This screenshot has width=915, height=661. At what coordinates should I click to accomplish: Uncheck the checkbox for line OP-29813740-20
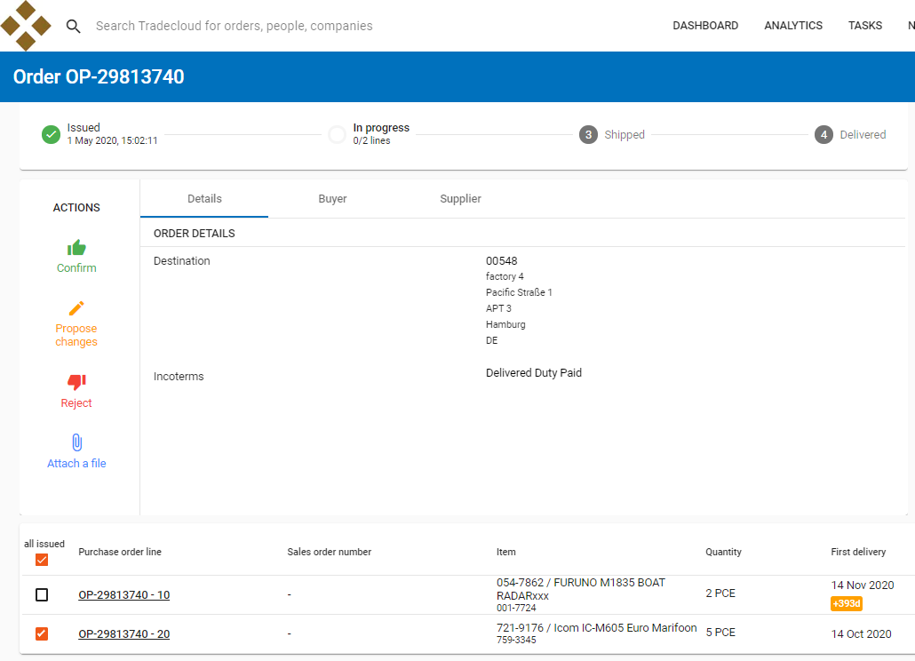(41, 633)
